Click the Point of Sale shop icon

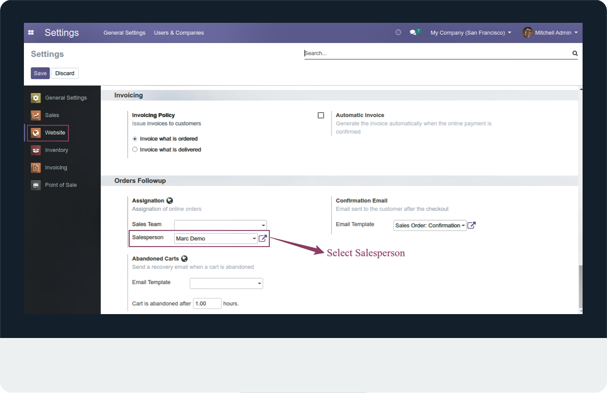tap(36, 185)
